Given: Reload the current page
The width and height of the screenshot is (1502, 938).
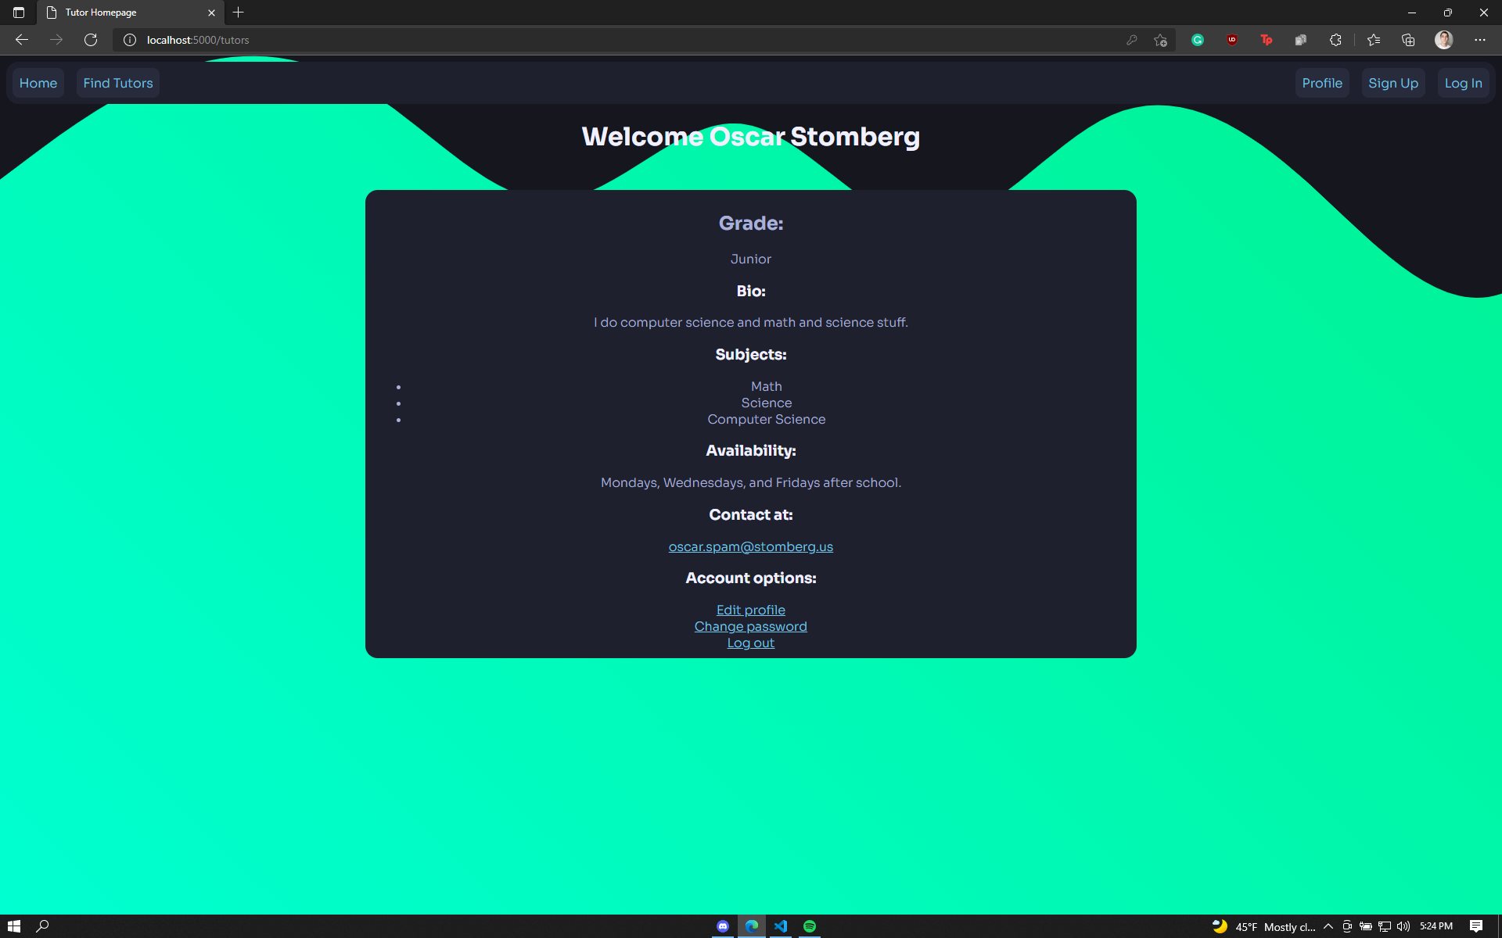Looking at the screenshot, I should pos(91,40).
